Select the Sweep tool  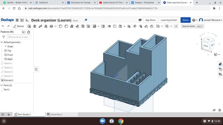point(40,26)
